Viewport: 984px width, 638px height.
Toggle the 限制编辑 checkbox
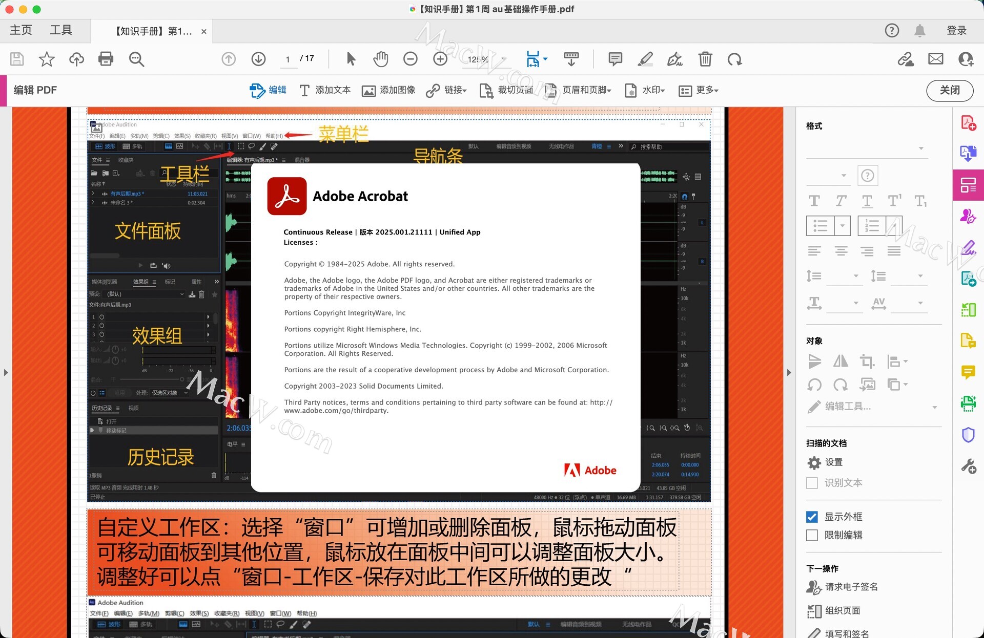pyautogui.click(x=812, y=535)
